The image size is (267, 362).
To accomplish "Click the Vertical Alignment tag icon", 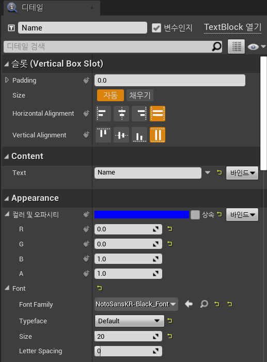I will pos(86,135).
